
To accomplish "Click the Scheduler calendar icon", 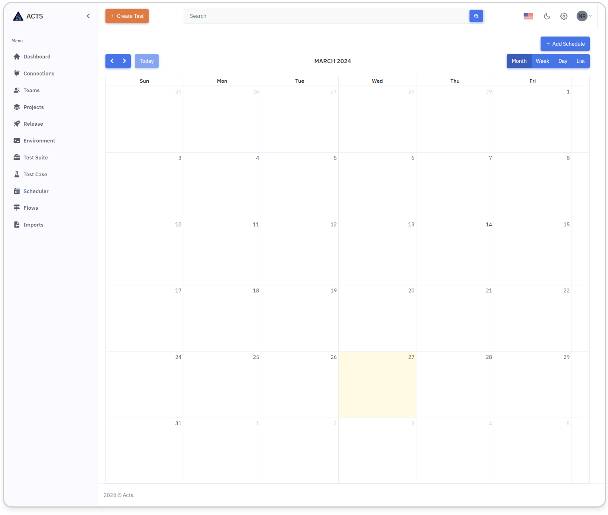I will pyautogui.click(x=17, y=191).
